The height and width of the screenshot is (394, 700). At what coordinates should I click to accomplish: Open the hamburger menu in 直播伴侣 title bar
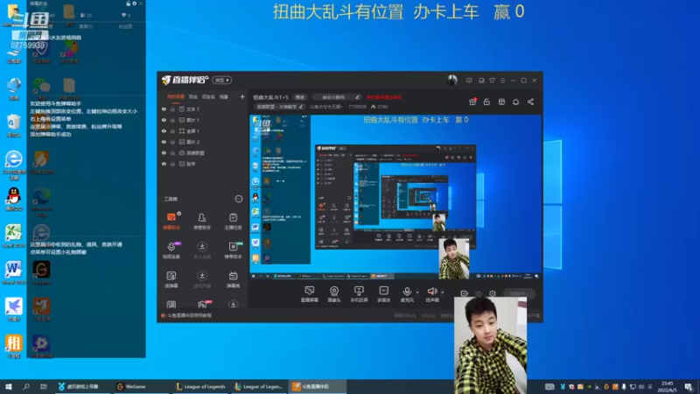[x=502, y=81]
